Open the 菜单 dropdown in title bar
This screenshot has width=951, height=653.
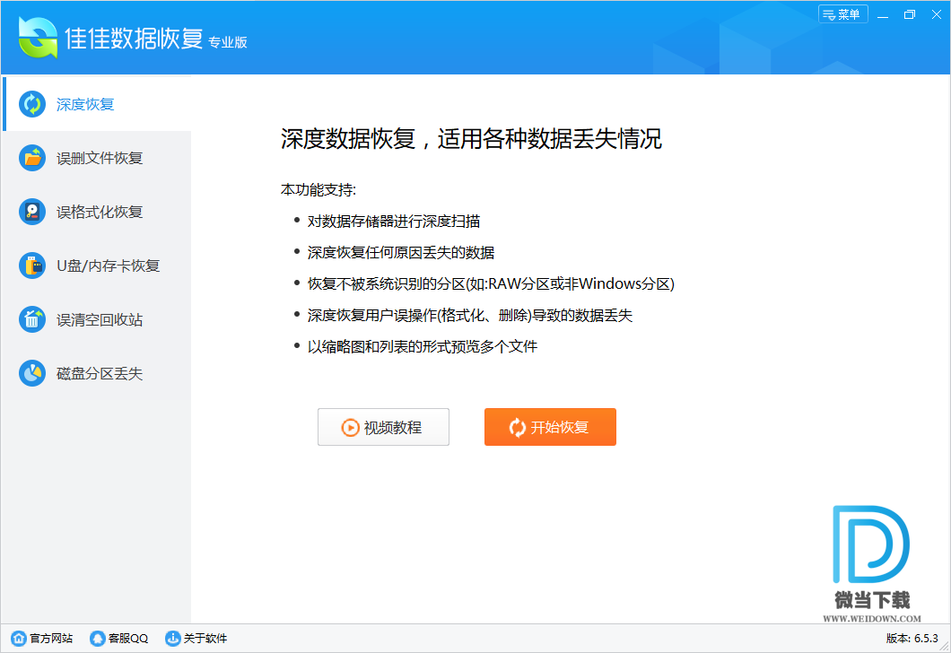click(x=843, y=14)
